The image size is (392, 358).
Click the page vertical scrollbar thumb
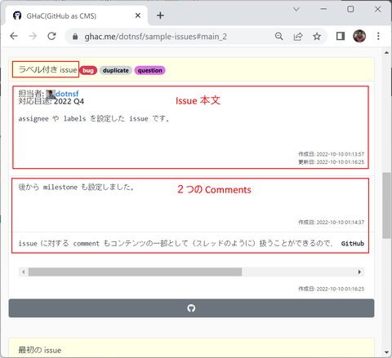pos(386,206)
